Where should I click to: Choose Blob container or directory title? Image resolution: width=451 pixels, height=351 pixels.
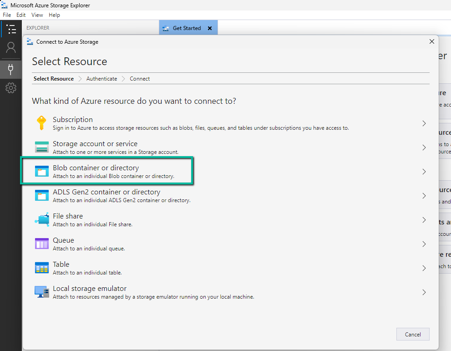[x=96, y=168]
